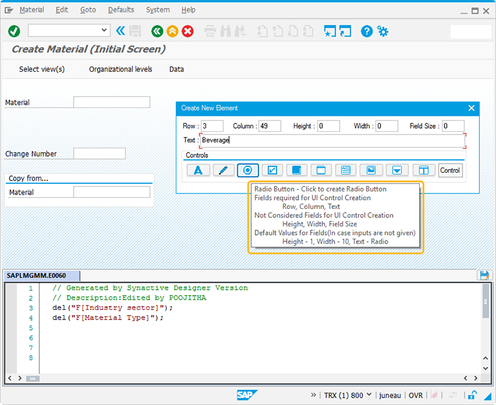Open the Goto menu
This screenshot has width=496, height=405.
pos(88,10)
